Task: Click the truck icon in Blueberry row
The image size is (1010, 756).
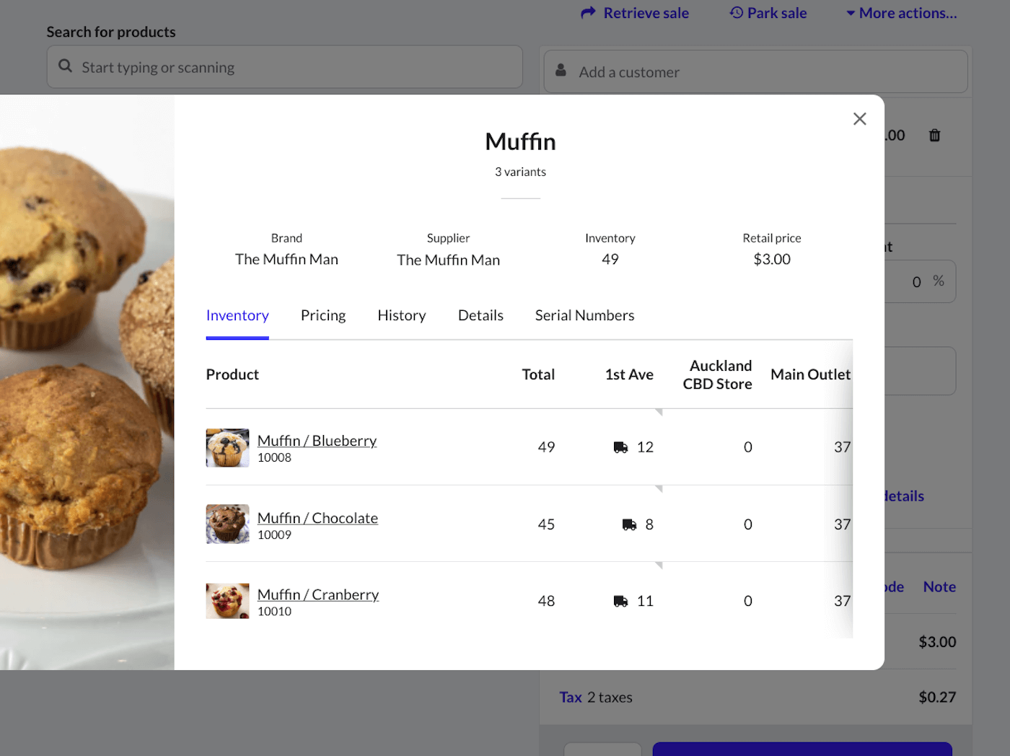Action: (620, 447)
